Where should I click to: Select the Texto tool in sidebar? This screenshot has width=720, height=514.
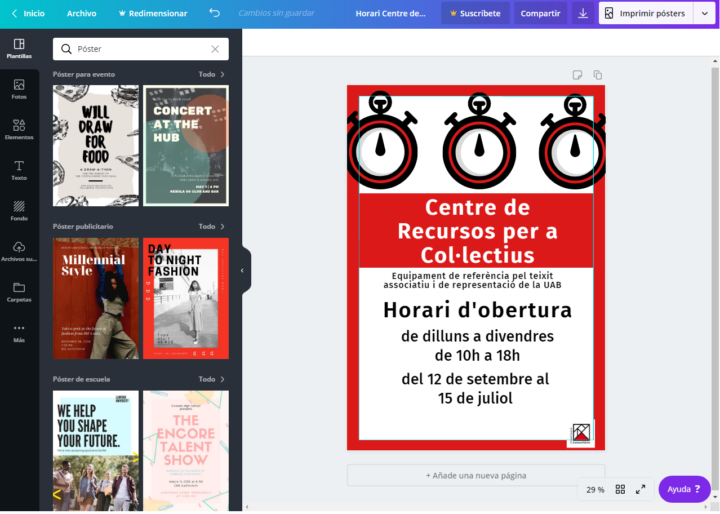pyautogui.click(x=19, y=171)
